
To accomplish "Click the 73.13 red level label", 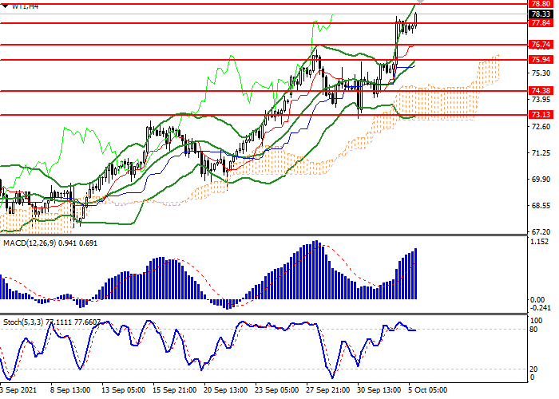I will (x=541, y=115).
